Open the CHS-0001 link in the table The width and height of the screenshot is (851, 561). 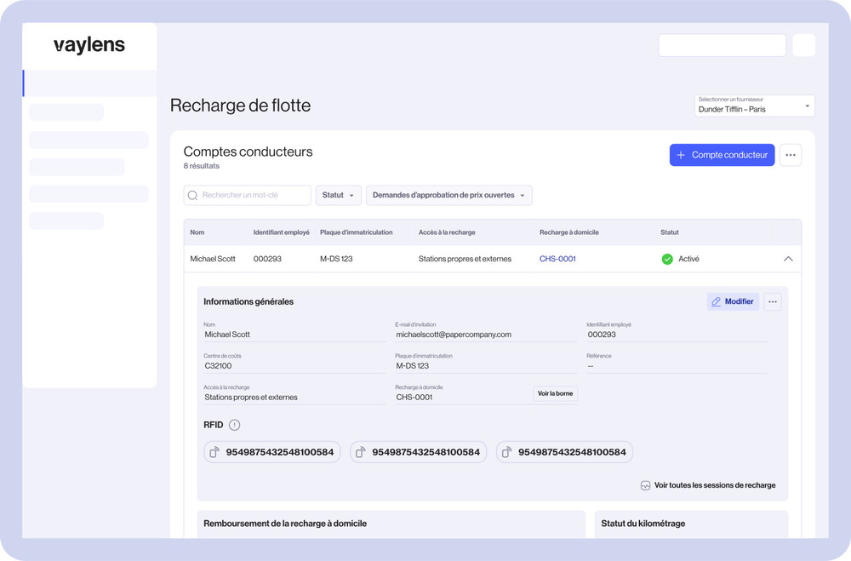tap(557, 259)
